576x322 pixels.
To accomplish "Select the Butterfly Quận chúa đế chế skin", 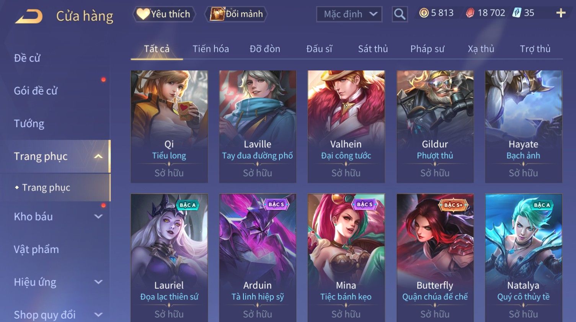I will pos(435,258).
